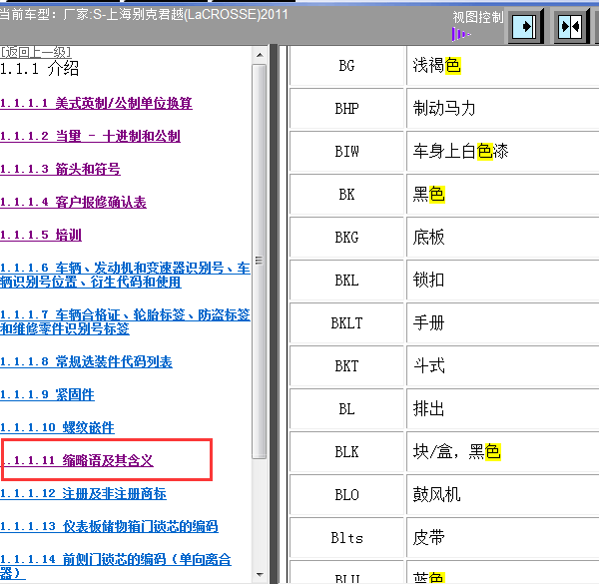Click the BL abbreviation cell
This screenshot has height=584, width=599.
tap(346, 409)
